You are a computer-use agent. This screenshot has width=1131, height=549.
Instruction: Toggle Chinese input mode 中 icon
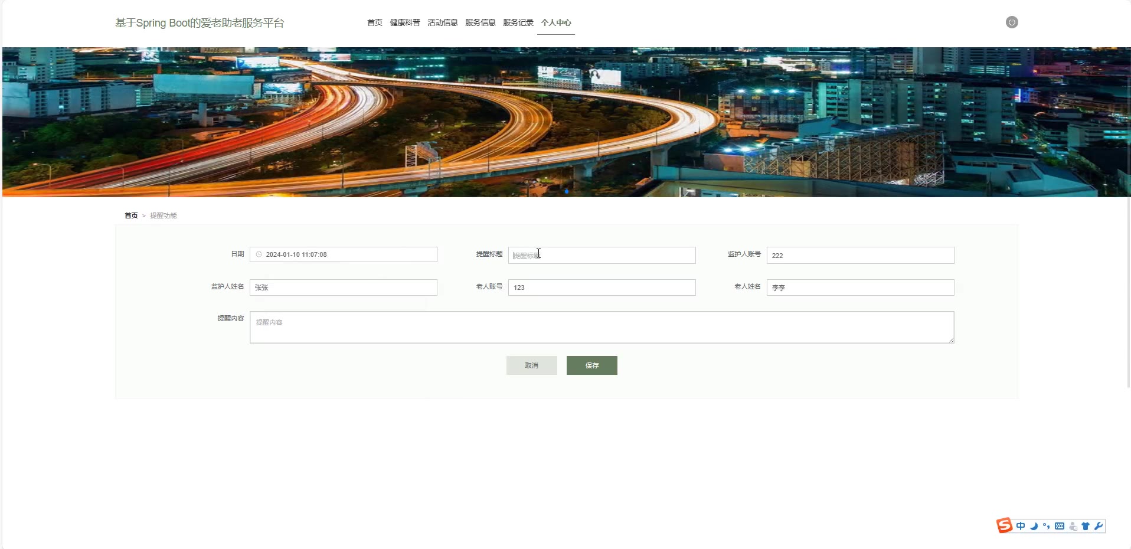coord(1021,526)
